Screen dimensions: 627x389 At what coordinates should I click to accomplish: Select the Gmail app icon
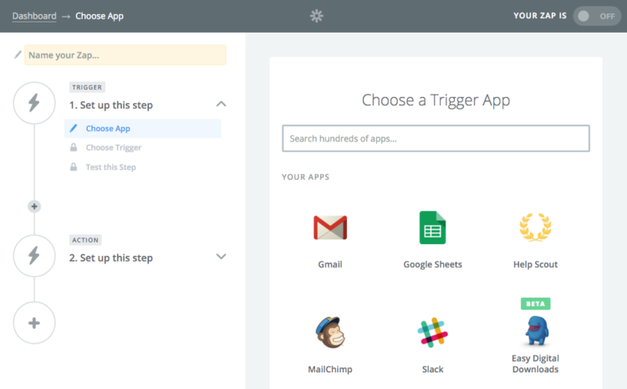(x=330, y=228)
